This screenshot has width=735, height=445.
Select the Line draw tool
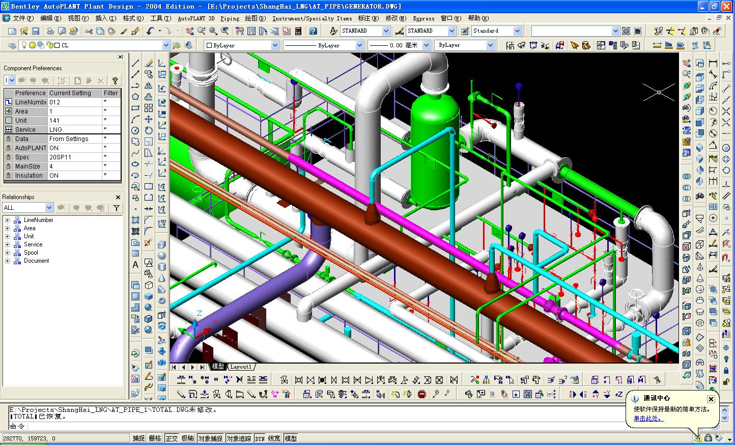pyautogui.click(x=135, y=63)
